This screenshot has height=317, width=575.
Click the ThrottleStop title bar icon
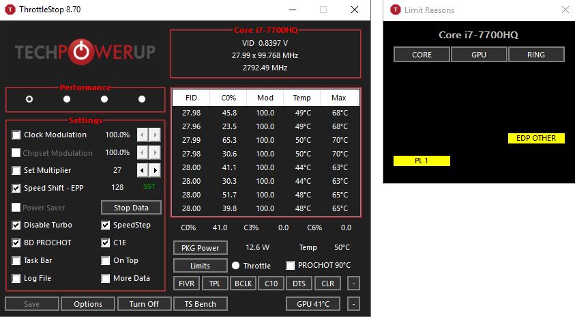10,10
